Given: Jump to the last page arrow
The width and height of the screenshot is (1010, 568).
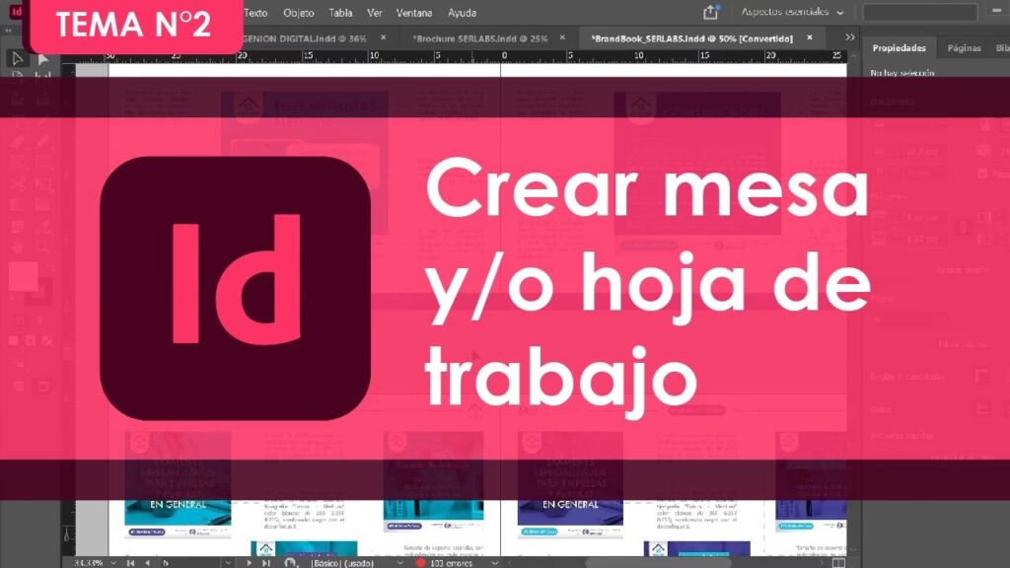Looking at the screenshot, I should pyautogui.click(x=266, y=562).
